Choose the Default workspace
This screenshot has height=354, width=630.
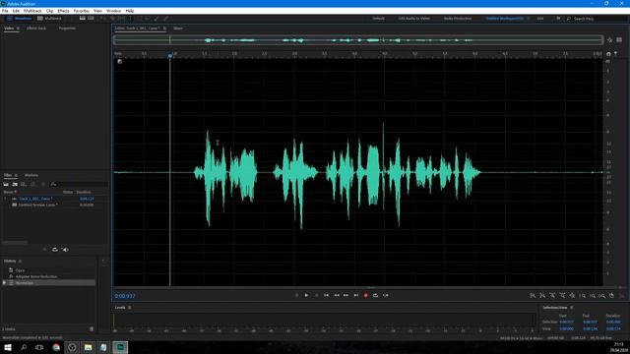[378, 19]
